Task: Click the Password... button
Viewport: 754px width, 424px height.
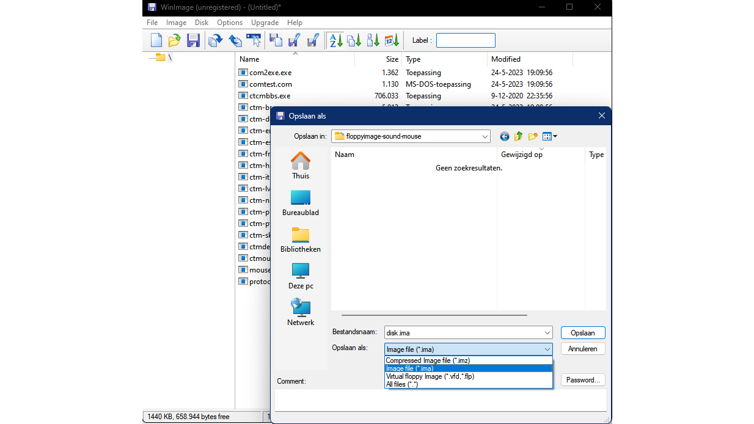Action: click(583, 380)
